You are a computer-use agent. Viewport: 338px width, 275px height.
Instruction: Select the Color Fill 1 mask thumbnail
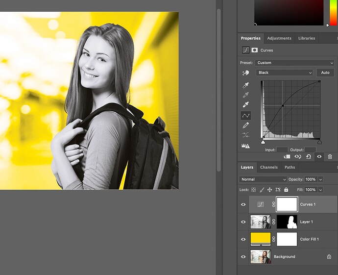click(x=287, y=239)
